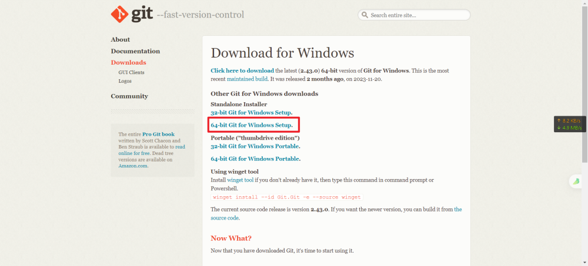
Task: Click the --fast-version-control tagline
Action: click(201, 15)
